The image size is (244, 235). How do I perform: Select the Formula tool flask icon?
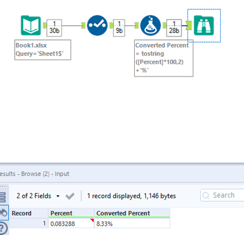(x=151, y=25)
